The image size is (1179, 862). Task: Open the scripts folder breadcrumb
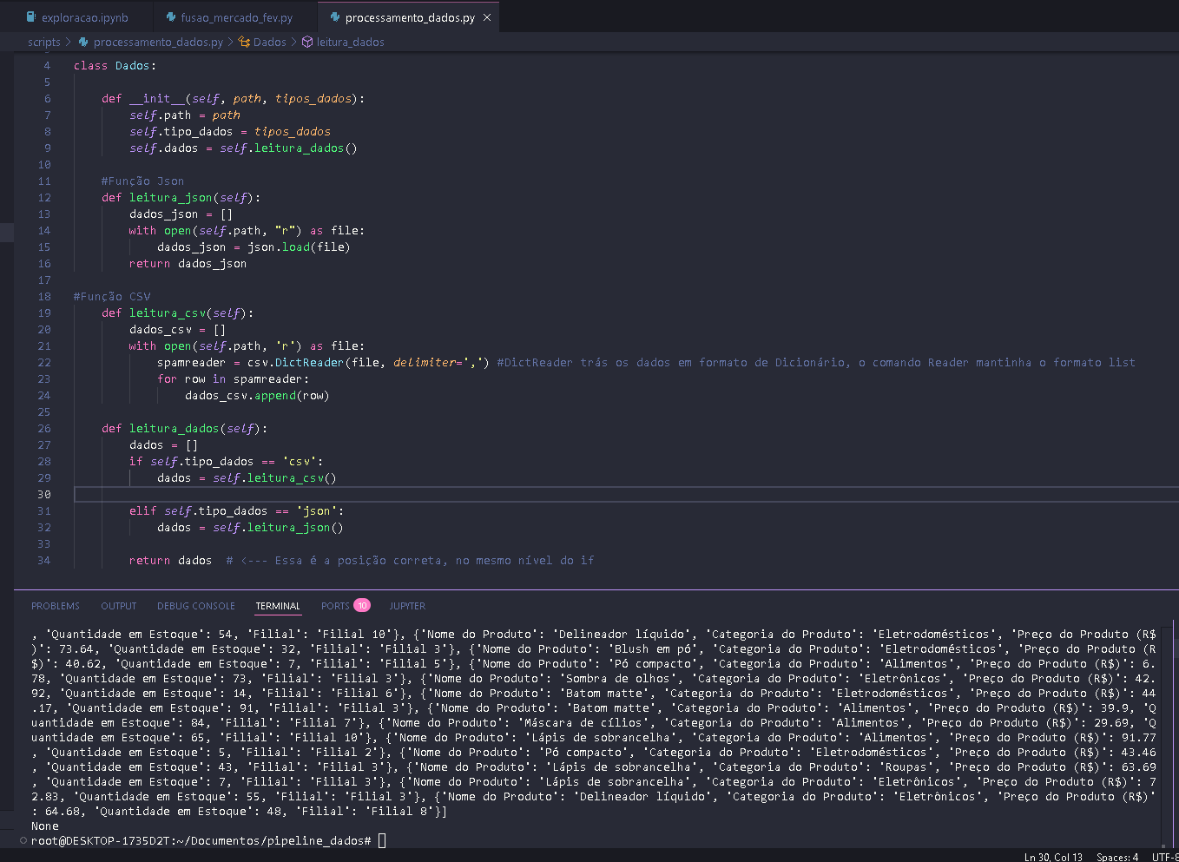pyautogui.click(x=43, y=42)
